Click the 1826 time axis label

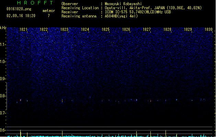pos(126,29)
